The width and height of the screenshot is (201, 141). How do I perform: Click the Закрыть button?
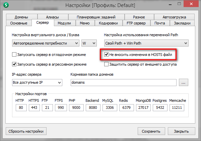click(182, 131)
